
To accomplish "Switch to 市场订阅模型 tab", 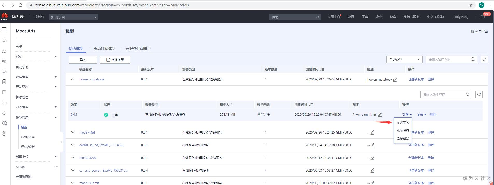I will (104, 49).
